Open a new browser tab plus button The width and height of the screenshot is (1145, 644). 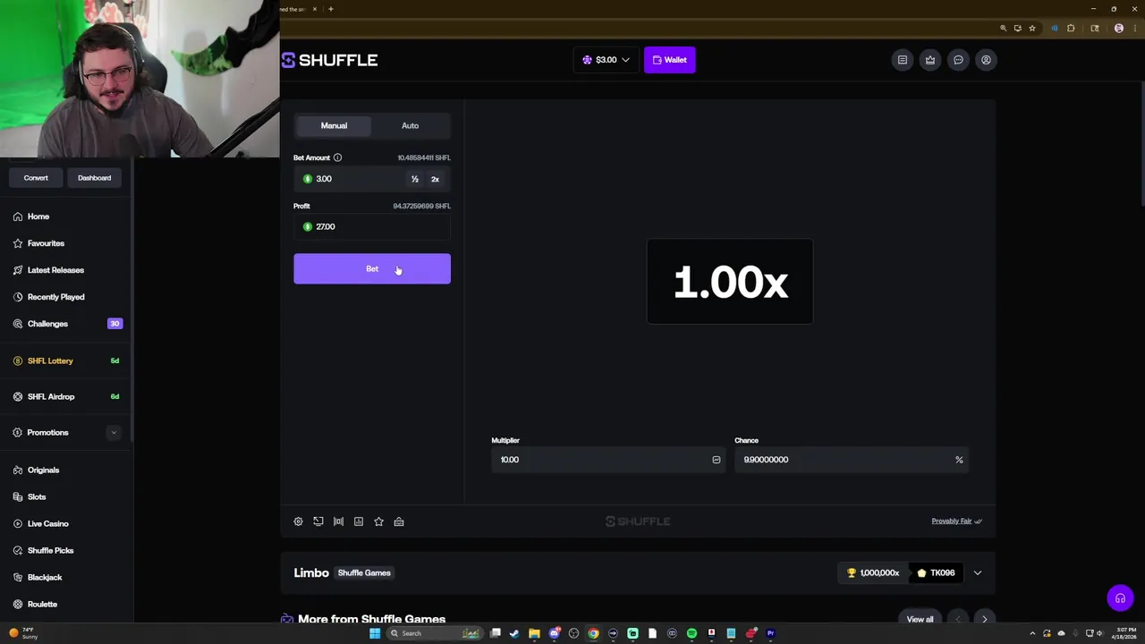[331, 9]
